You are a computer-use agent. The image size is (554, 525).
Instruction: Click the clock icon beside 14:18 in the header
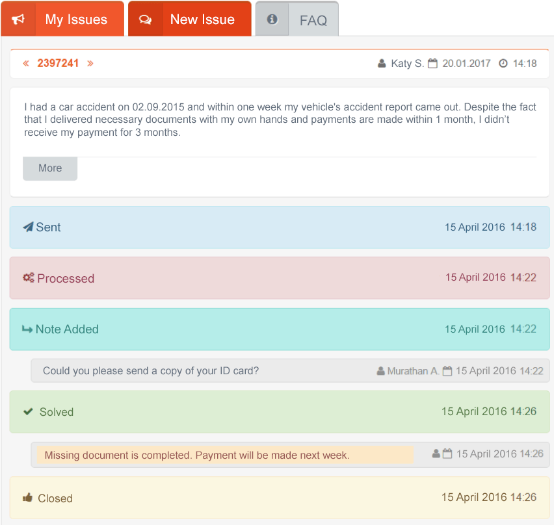pyautogui.click(x=503, y=64)
